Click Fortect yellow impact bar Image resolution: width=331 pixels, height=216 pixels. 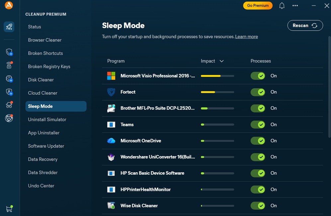(x=208, y=92)
